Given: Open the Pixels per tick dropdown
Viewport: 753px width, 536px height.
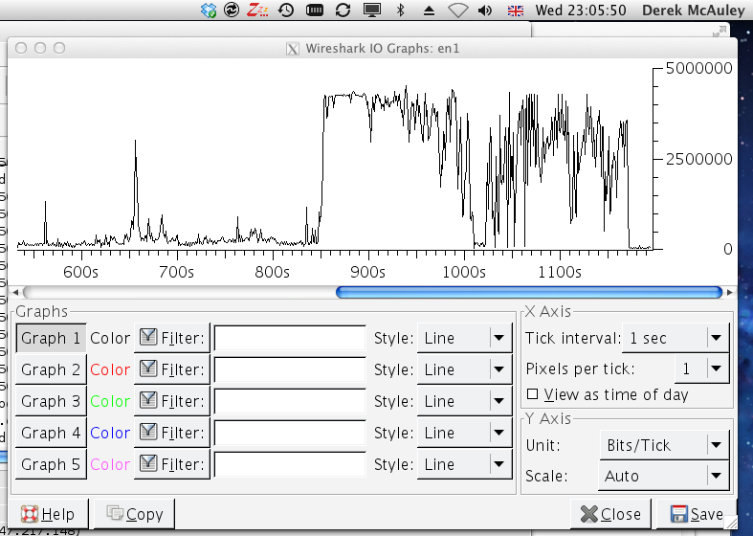Looking at the screenshot, I should (702, 368).
